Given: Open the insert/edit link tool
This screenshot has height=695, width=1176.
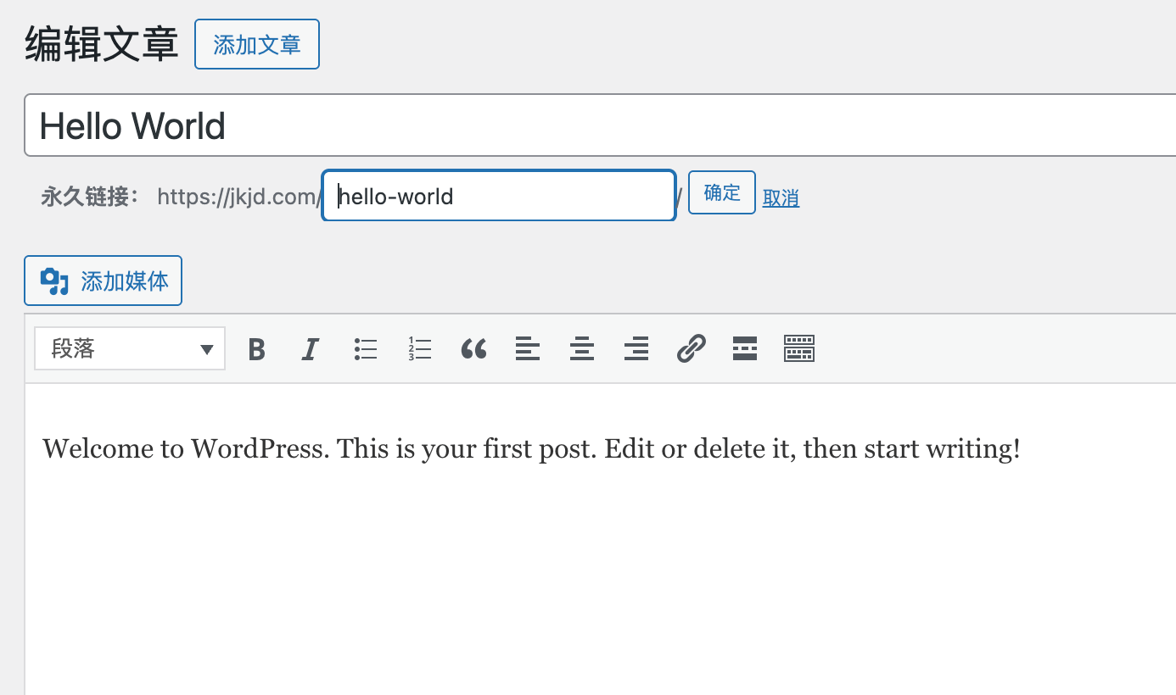Looking at the screenshot, I should pyautogui.click(x=691, y=349).
